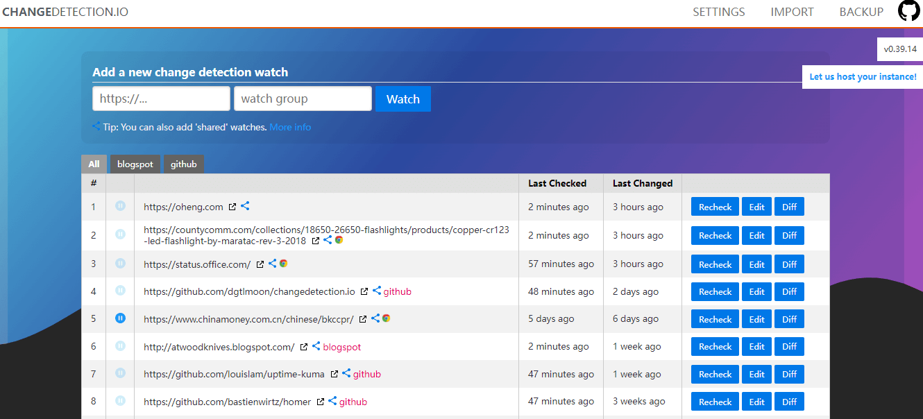Open the GitHub repository icon
Image resolution: width=923 pixels, height=419 pixels.
908,11
